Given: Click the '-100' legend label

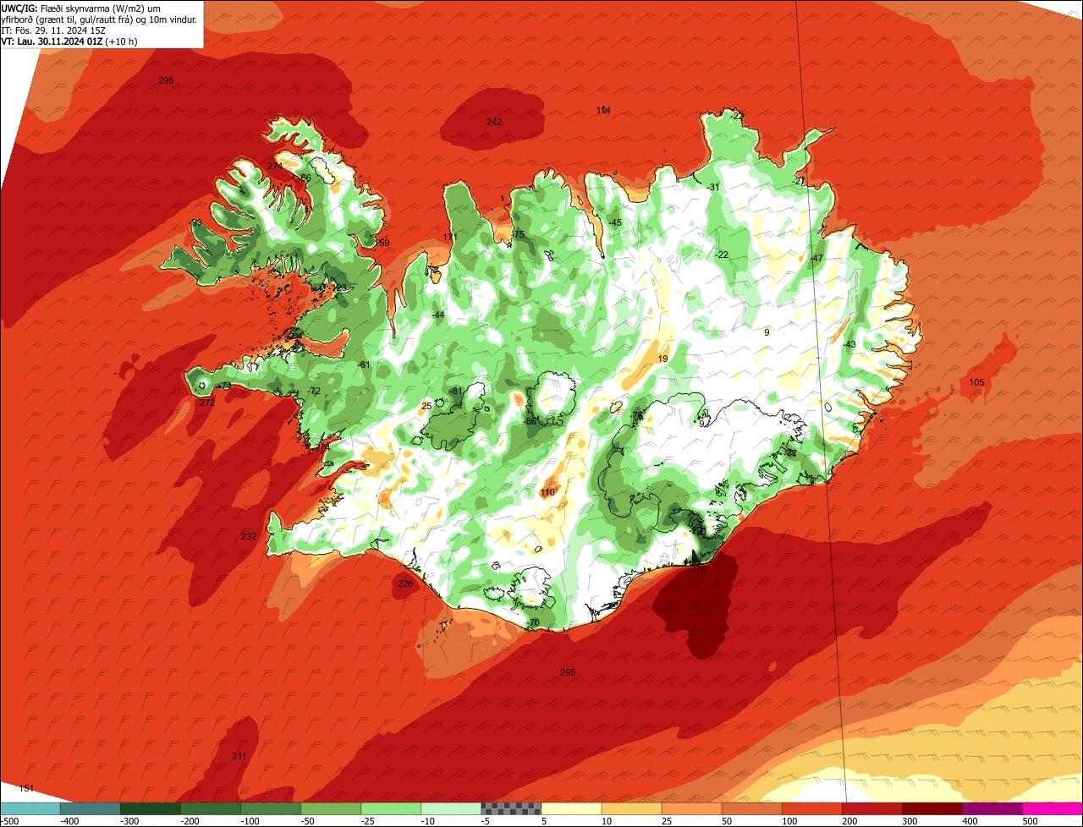Looking at the screenshot, I should coord(250,821).
